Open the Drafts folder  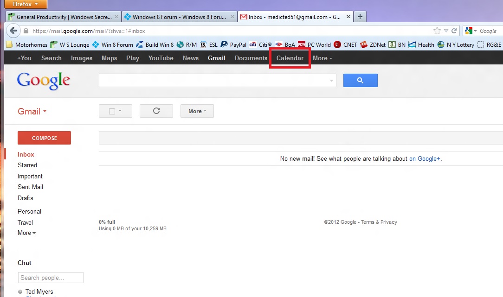[x=26, y=198]
